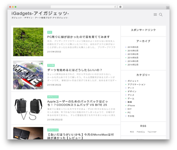Open the hamburger menu icon in header
The image size is (177, 150).
pyautogui.click(x=155, y=15)
